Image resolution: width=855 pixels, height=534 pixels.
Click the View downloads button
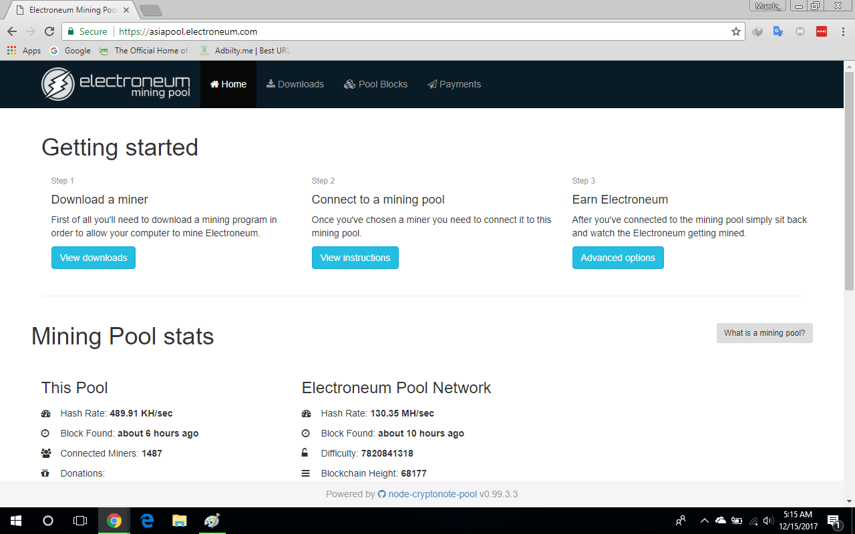tap(94, 258)
